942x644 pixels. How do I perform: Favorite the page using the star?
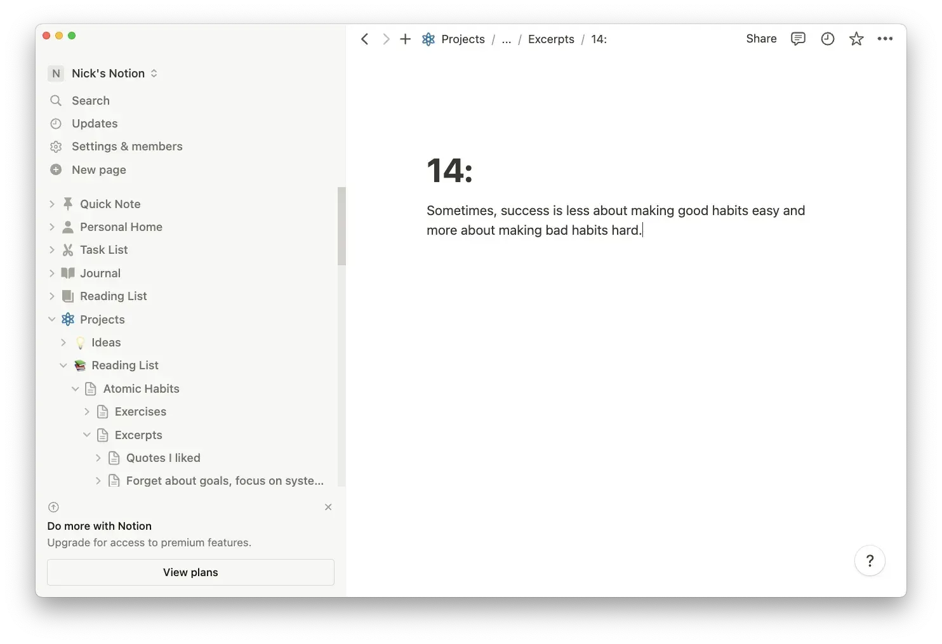856,39
